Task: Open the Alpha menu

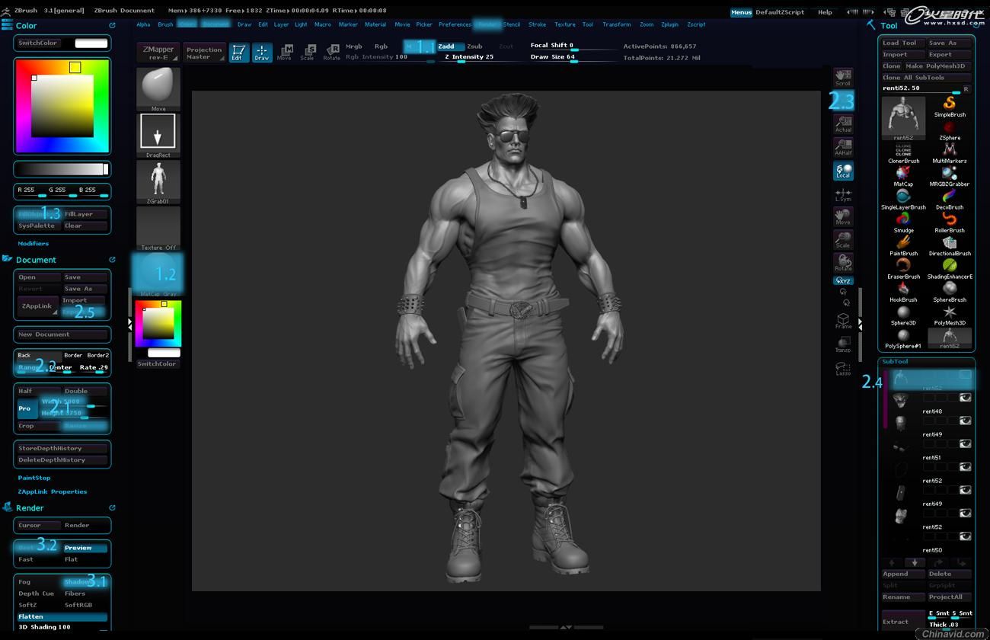Action: click(x=143, y=24)
